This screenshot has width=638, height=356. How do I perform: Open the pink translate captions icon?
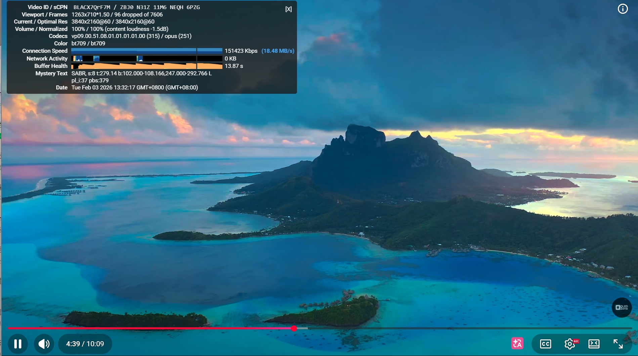point(517,344)
